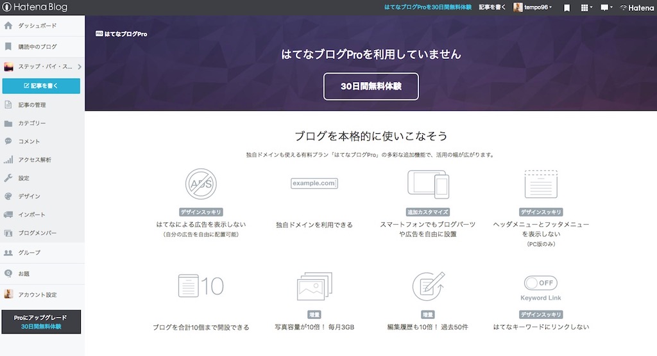Toggle the Keyword Link OFF switch
Image resolution: width=657 pixels, height=356 pixels.
(x=540, y=283)
